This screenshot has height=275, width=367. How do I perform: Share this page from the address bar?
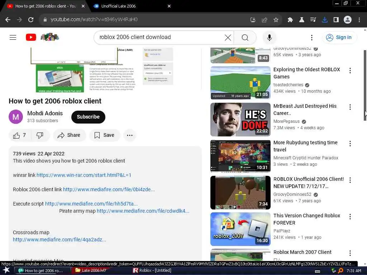[x=264, y=20]
